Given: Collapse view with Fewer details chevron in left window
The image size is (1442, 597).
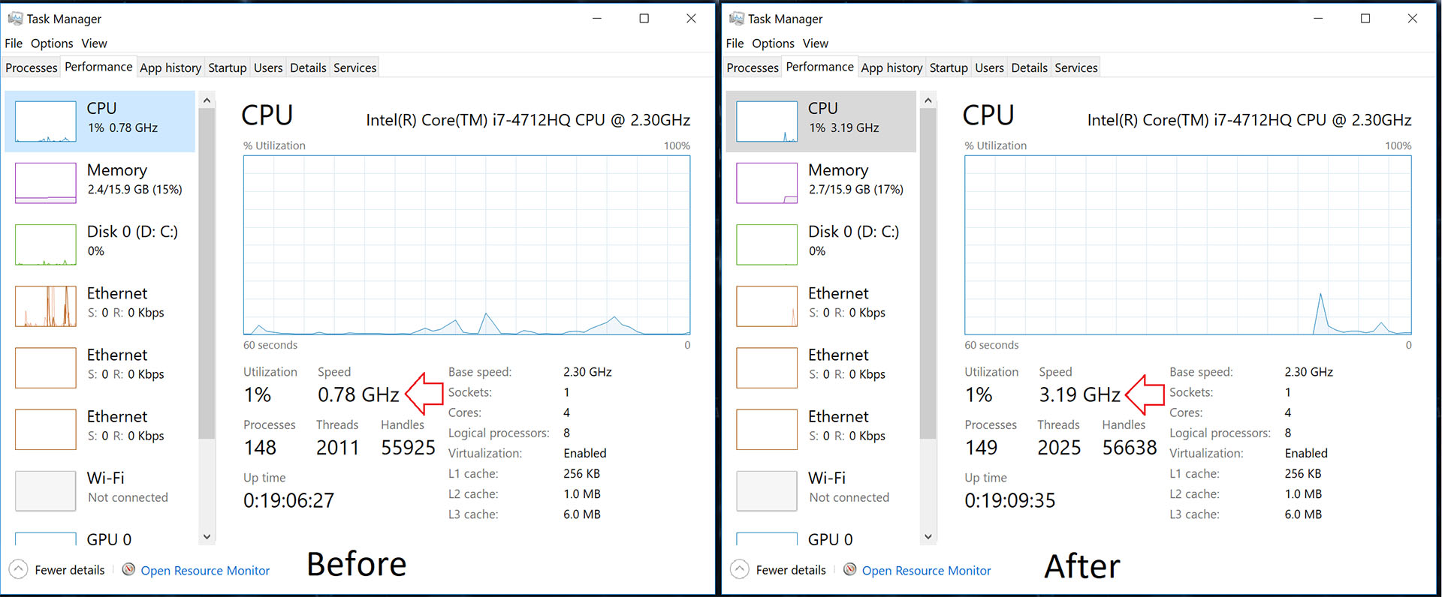Looking at the screenshot, I should pos(19,569).
